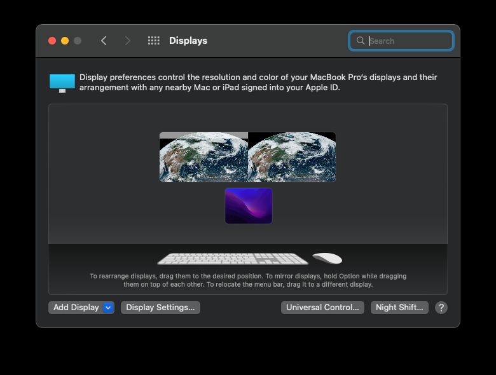This screenshot has width=496, height=375.
Task: Expand the Add Display dropdown arrow
Action: (108, 308)
